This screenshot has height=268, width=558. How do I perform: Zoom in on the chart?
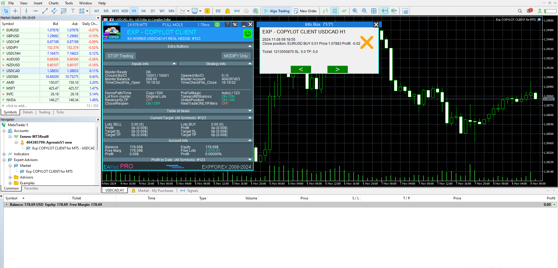(x=355, y=11)
